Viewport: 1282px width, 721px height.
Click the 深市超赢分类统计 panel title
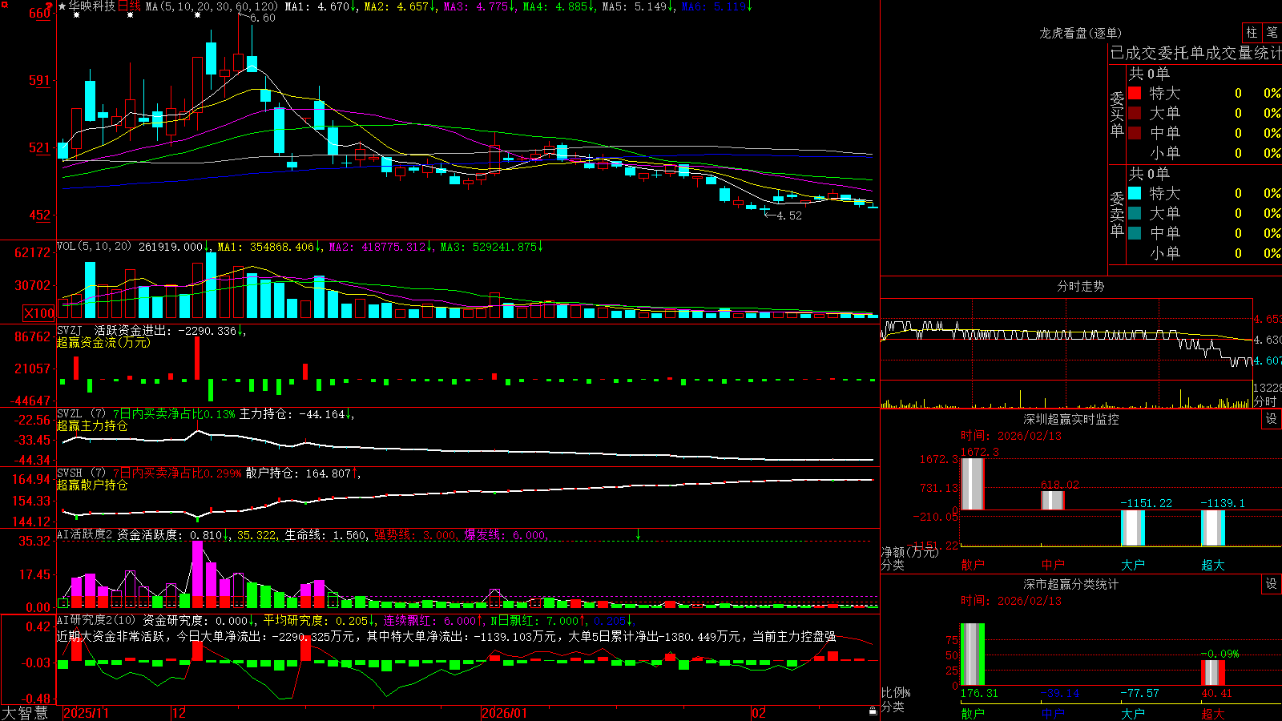point(1070,584)
